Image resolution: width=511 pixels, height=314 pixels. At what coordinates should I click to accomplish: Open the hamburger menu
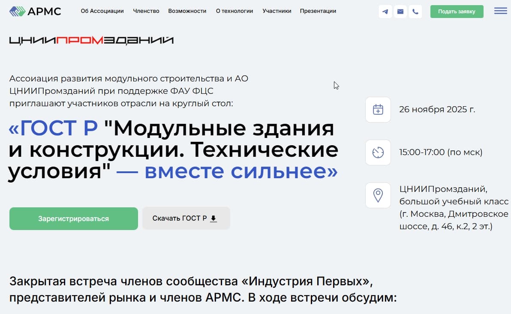click(x=501, y=11)
